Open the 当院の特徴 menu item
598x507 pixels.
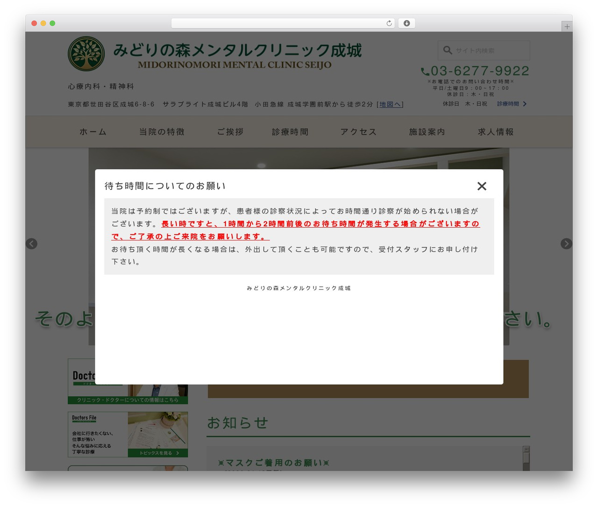(162, 132)
